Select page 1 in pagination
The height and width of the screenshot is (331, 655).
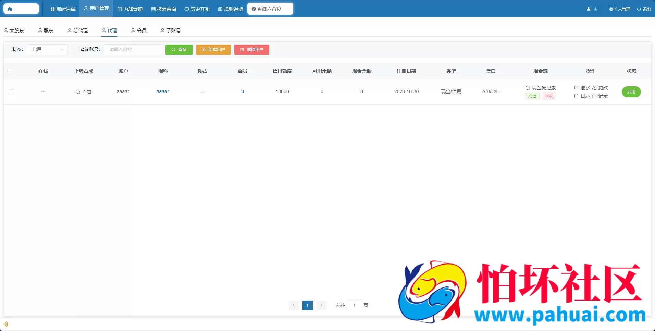[x=308, y=305]
